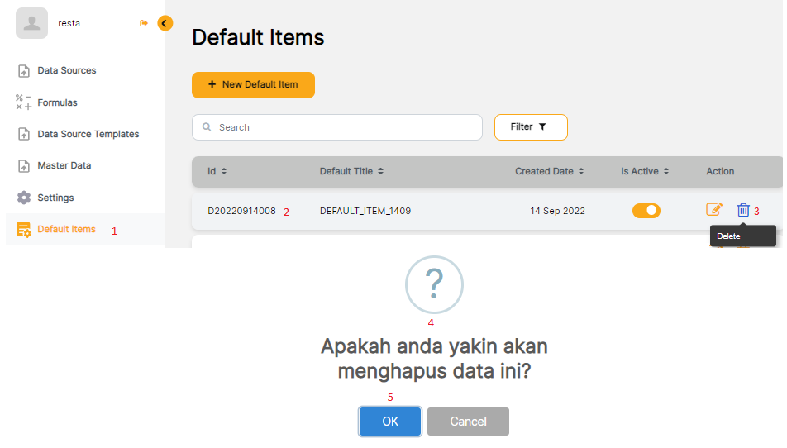This screenshot has width=787, height=448.
Task: Click the logout icon beside resta
Action: 144,23
